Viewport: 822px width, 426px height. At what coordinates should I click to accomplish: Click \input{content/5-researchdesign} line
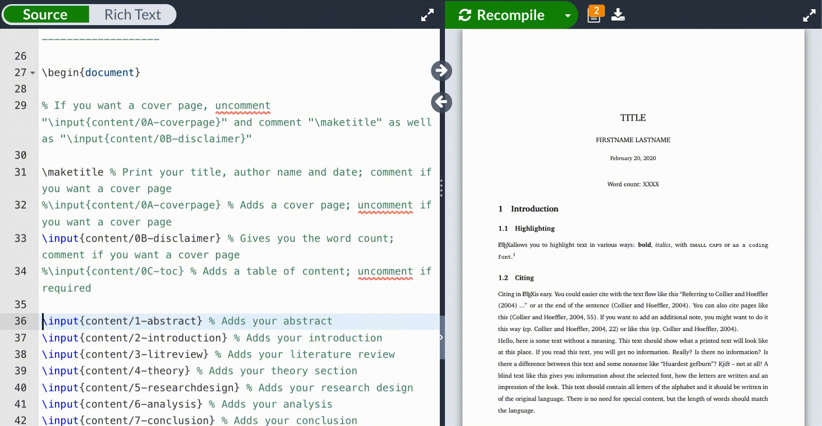pyautogui.click(x=141, y=388)
